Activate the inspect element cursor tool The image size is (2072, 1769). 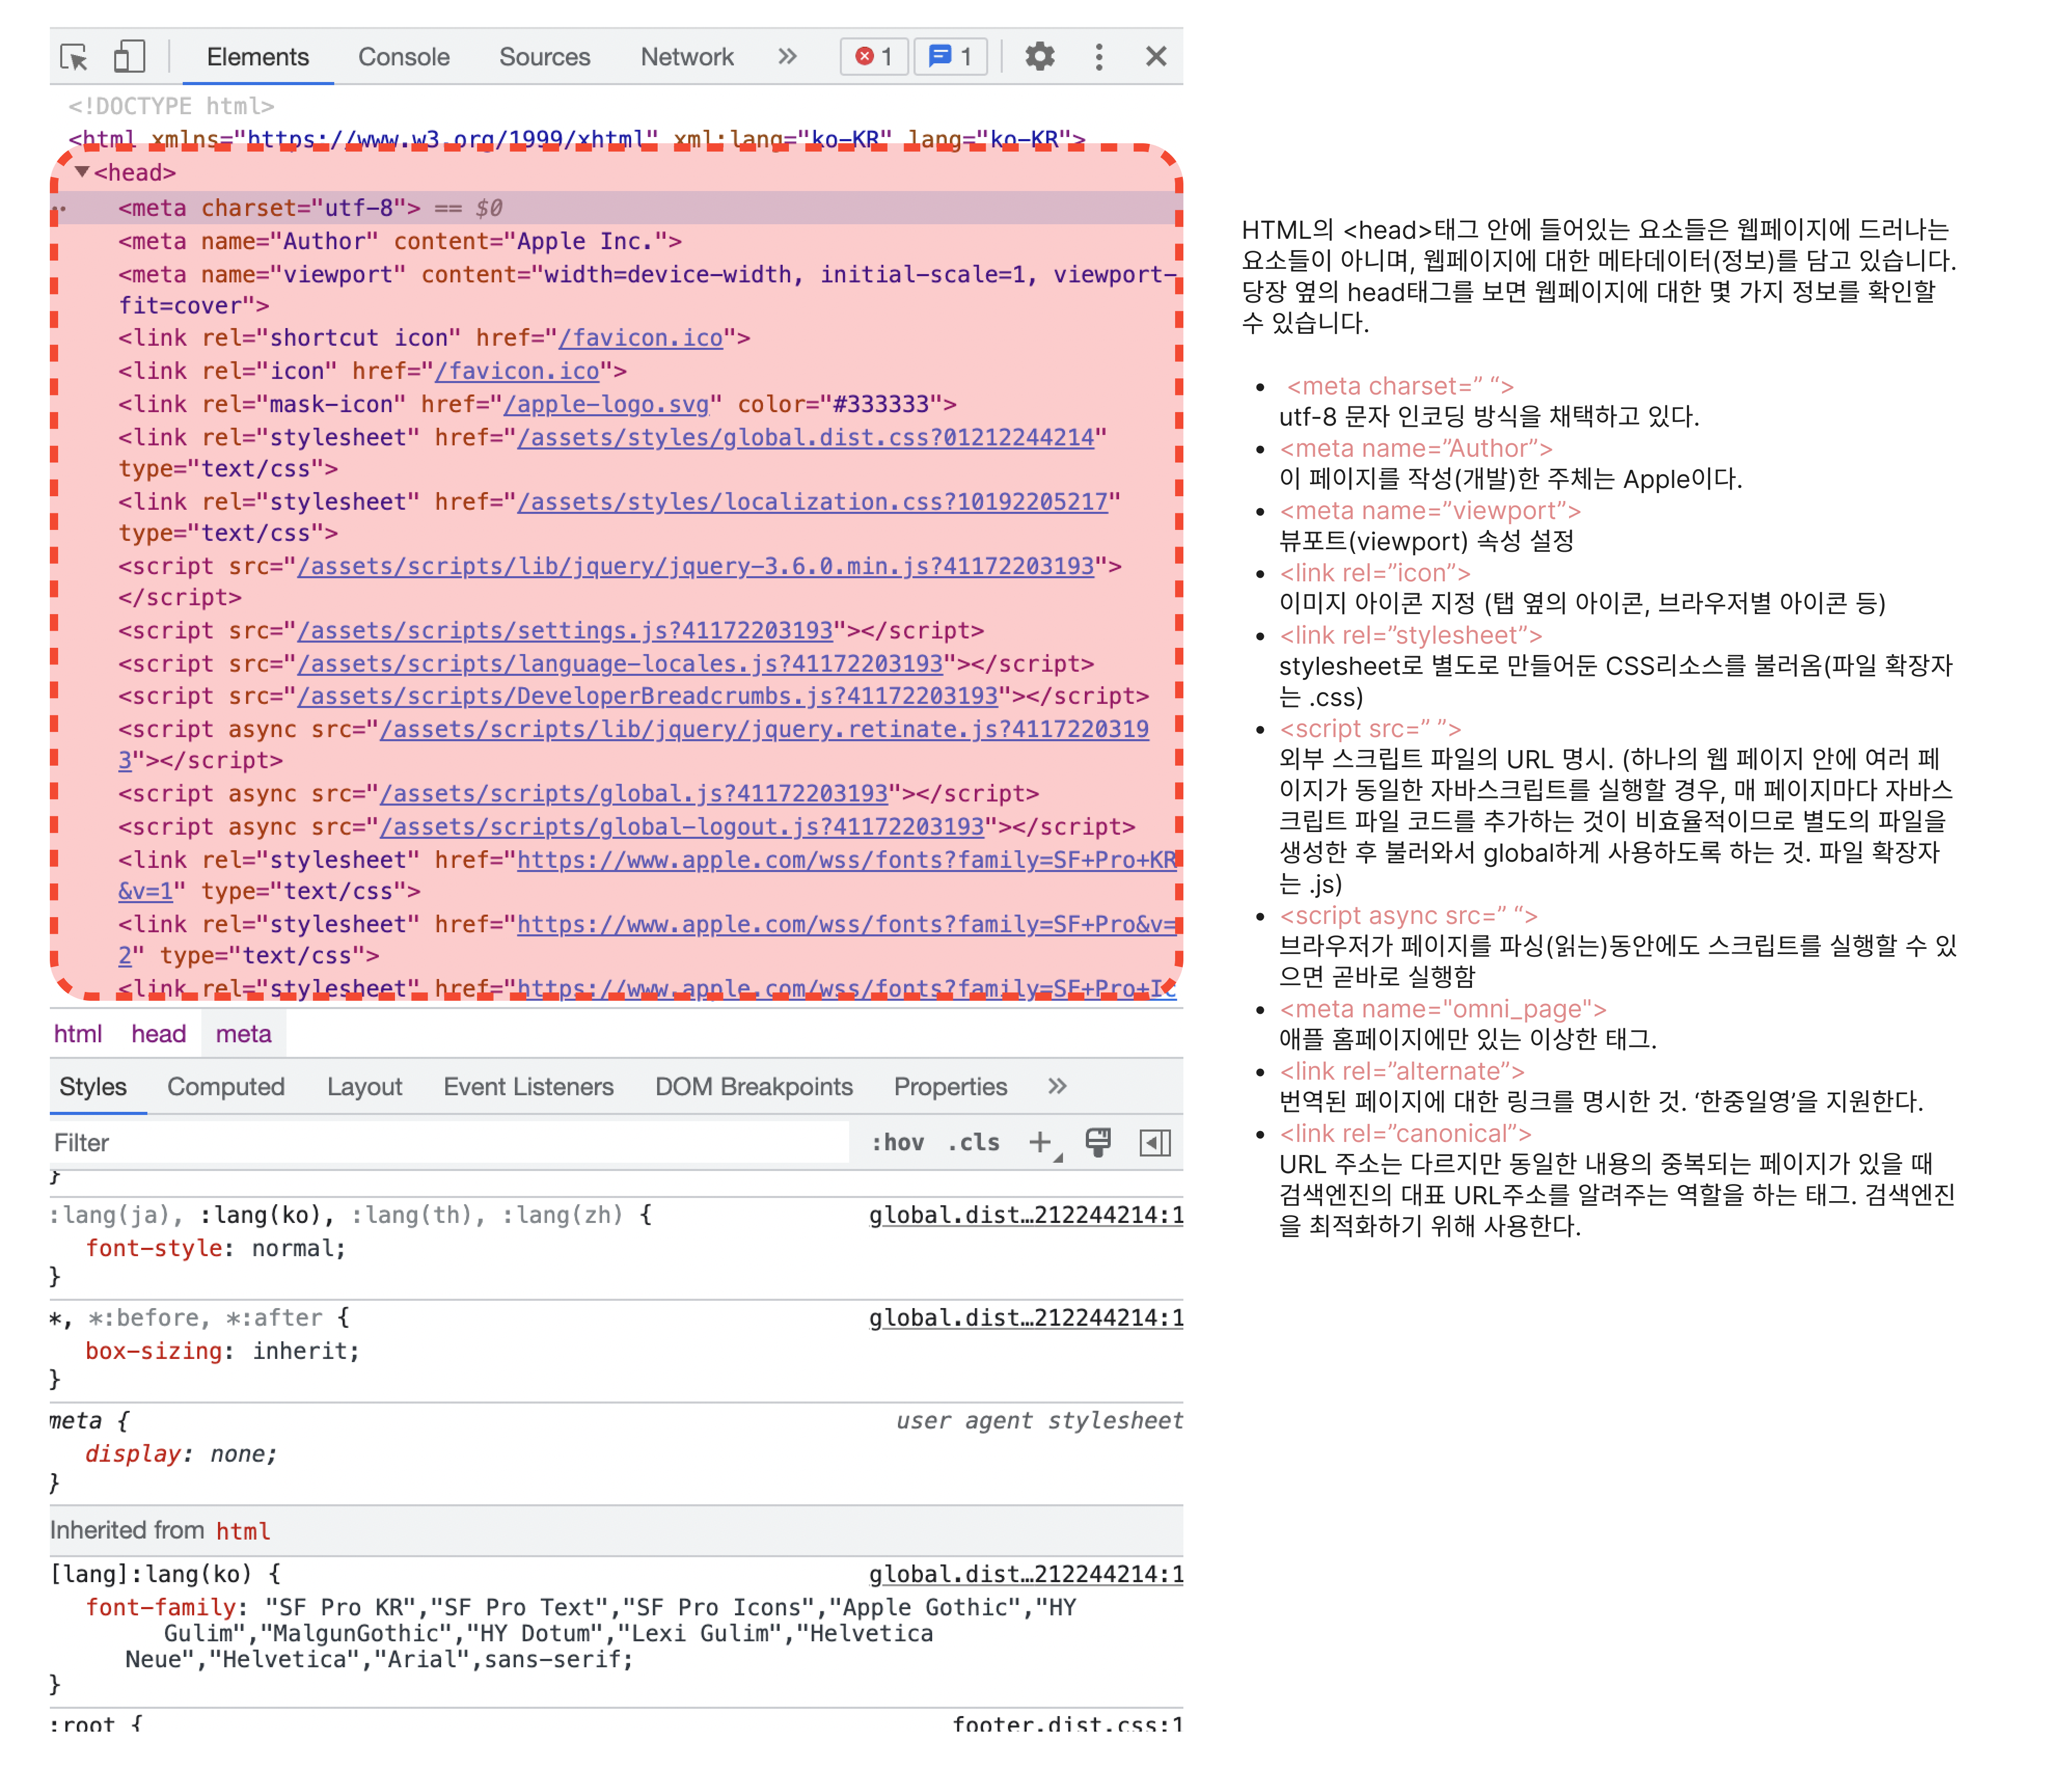coord(74,57)
